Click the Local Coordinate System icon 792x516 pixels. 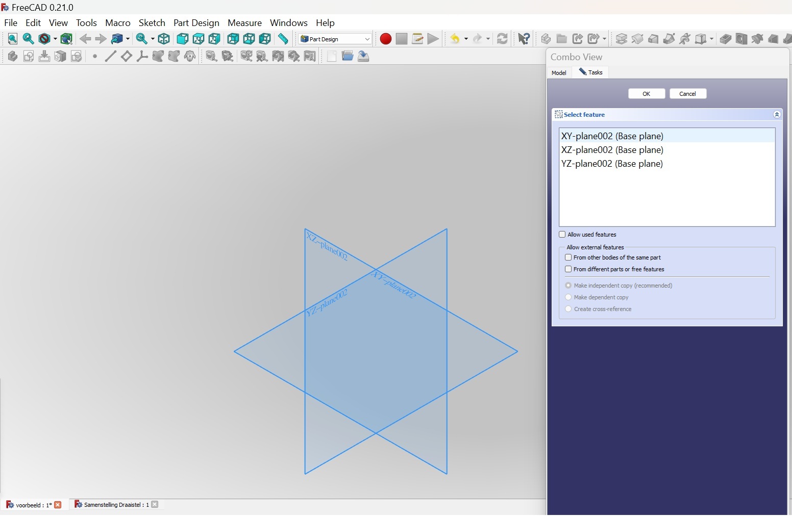[x=142, y=56]
